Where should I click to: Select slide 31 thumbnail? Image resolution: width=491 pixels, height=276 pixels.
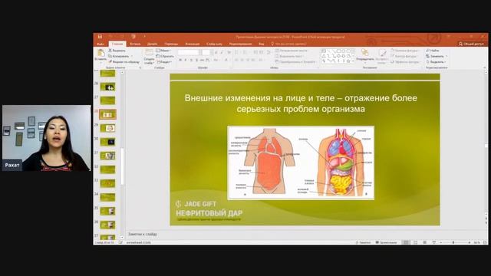point(107,156)
